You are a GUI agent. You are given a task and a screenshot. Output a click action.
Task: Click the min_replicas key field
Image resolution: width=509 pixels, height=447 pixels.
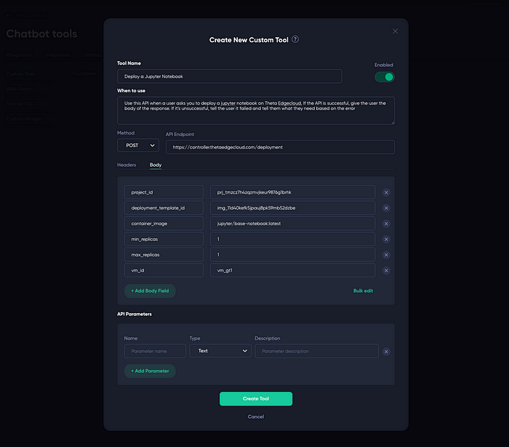click(x=164, y=240)
